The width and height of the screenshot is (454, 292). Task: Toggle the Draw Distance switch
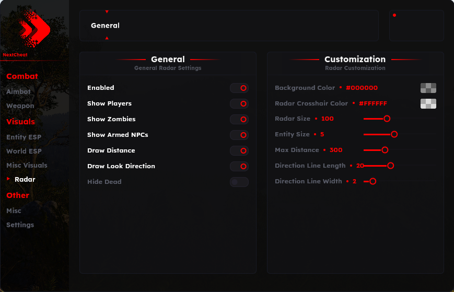[x=239, y=150]
